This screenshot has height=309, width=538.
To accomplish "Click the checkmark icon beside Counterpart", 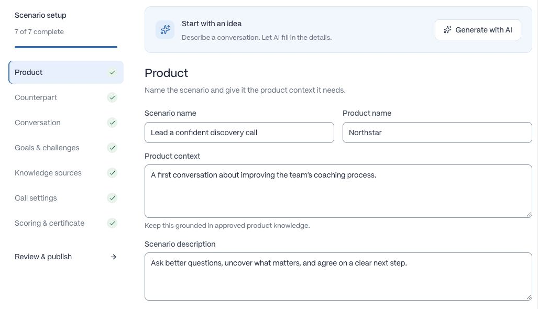I will [112, 97].
